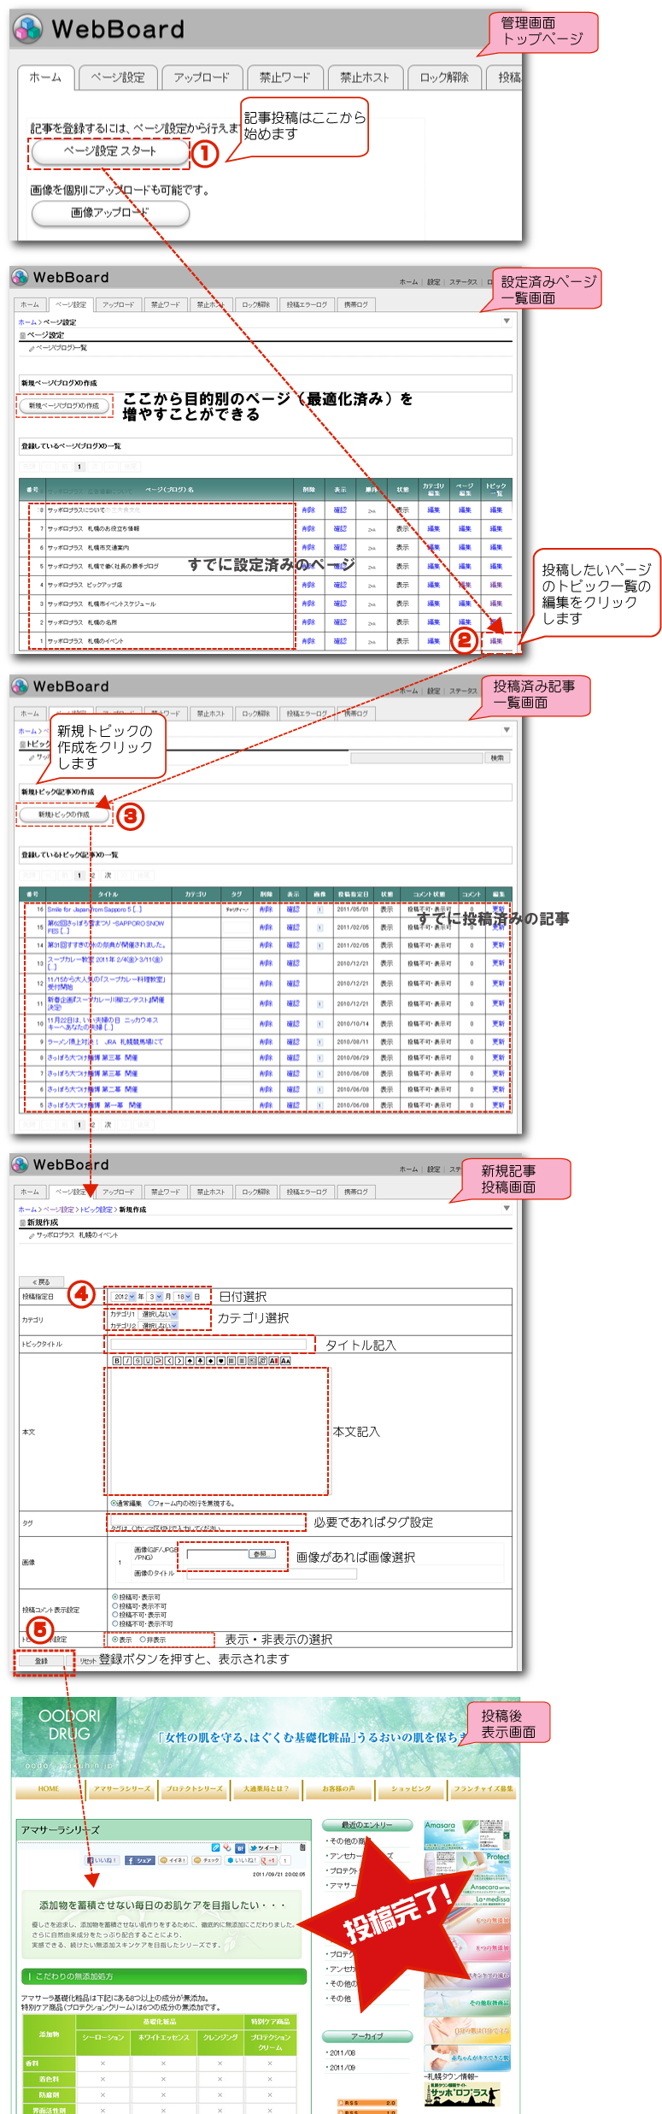Image resolution: width=662 pixels, height=2114 pixels.
Task: Open the ショッピング menu on the drug store site
Action: 412,1788
